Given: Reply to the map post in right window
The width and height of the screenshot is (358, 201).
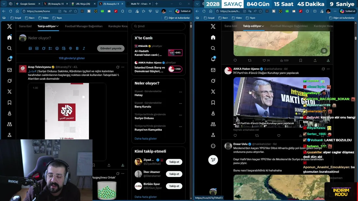Looking at the screenshot, I should [235, 60].
